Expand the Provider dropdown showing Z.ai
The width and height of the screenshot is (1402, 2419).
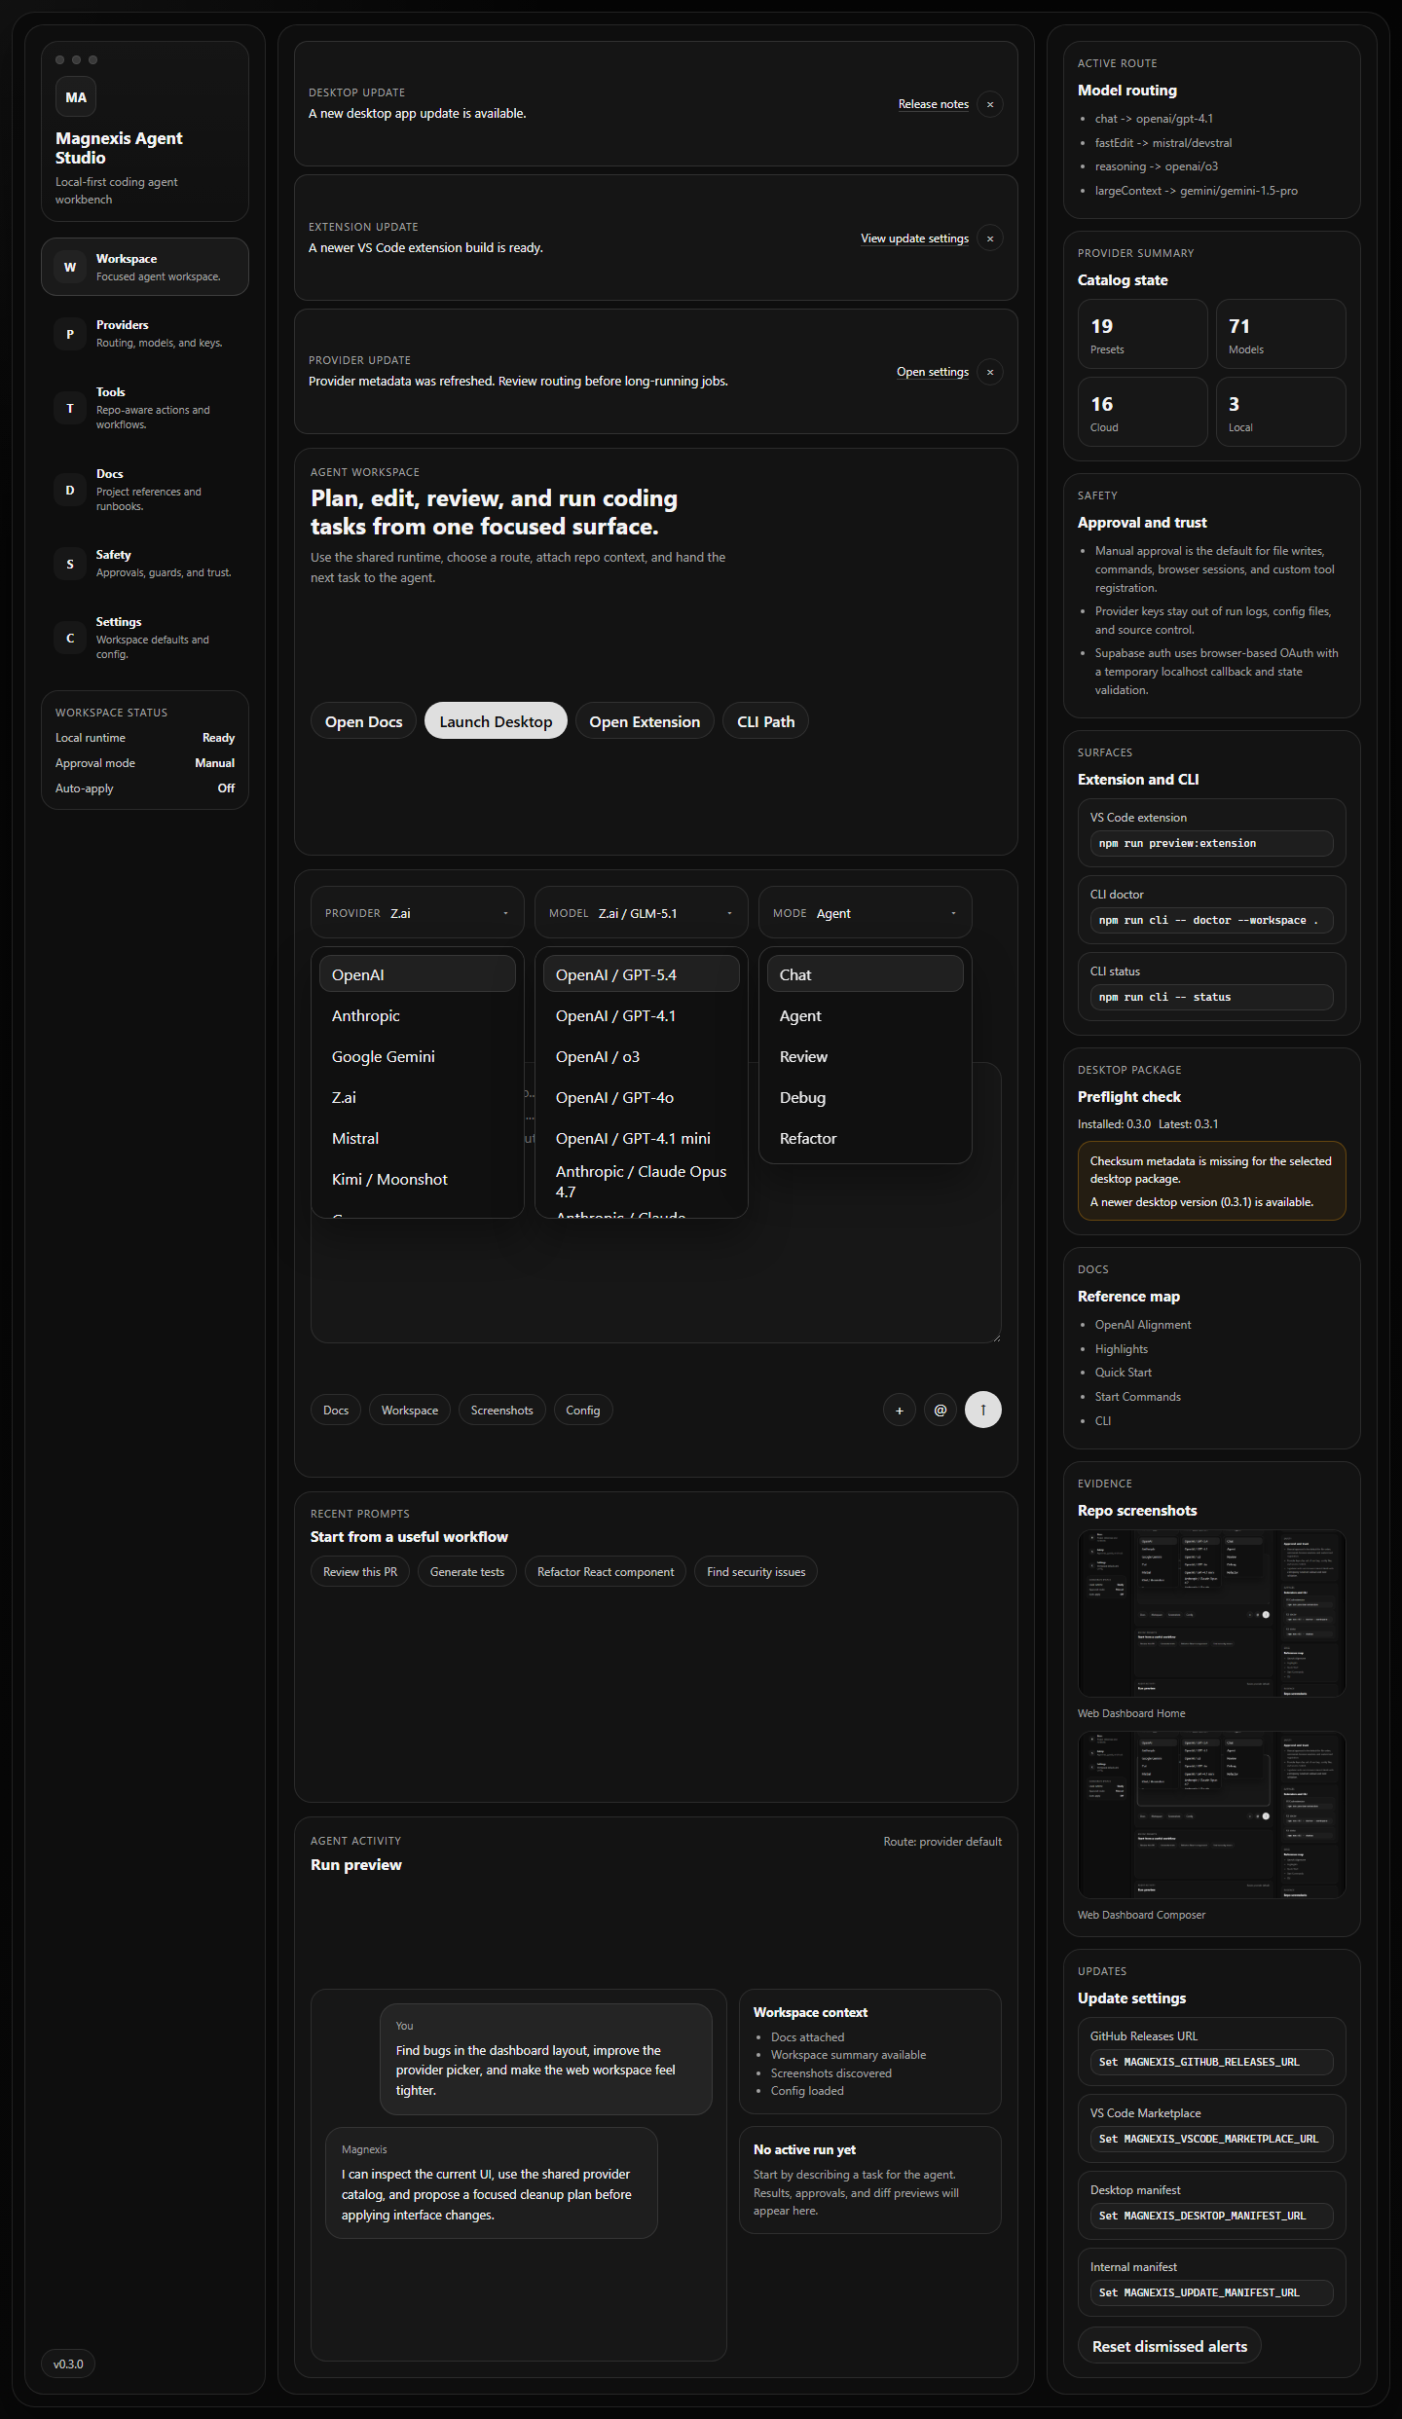(418, 913)
